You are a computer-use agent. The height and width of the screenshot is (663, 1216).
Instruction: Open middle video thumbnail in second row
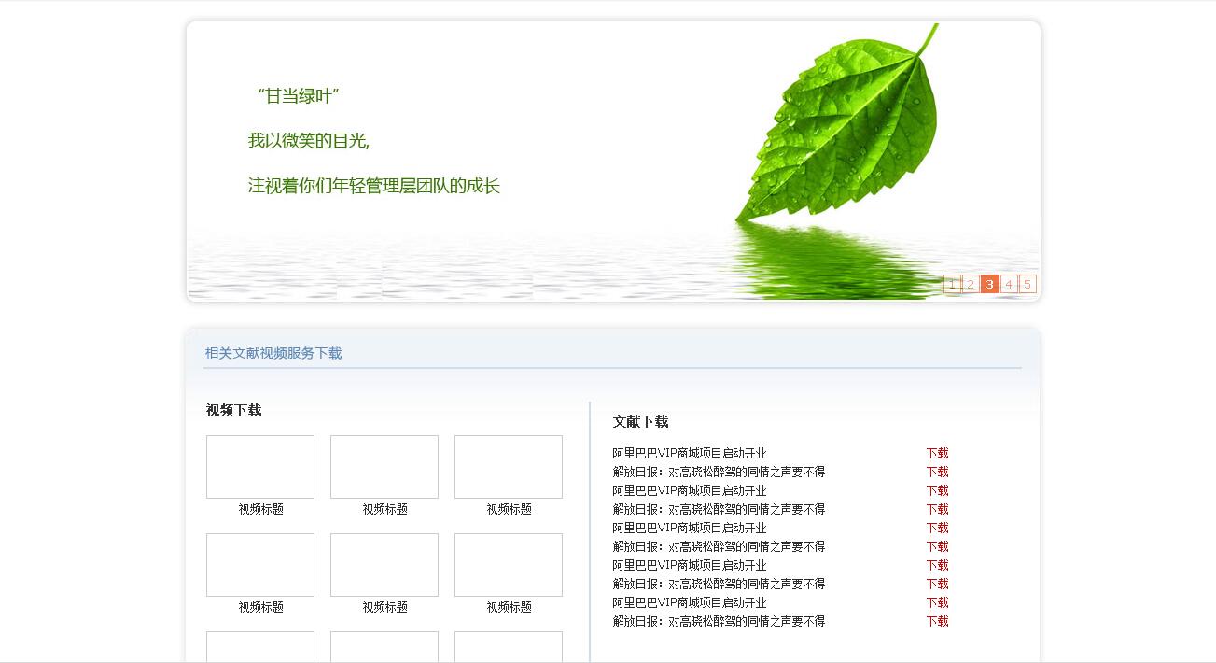(x=384, y=565)
